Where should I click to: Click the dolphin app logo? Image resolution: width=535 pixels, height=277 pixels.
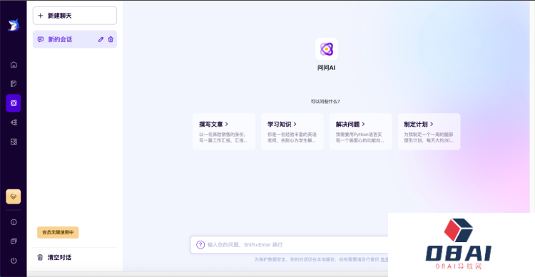14,25
